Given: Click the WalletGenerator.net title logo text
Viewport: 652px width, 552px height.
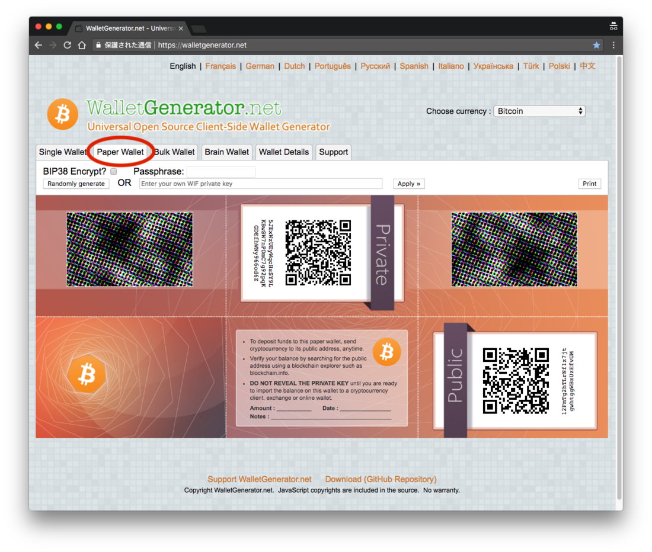Looking at the screenshot, I should pos(184,108).
